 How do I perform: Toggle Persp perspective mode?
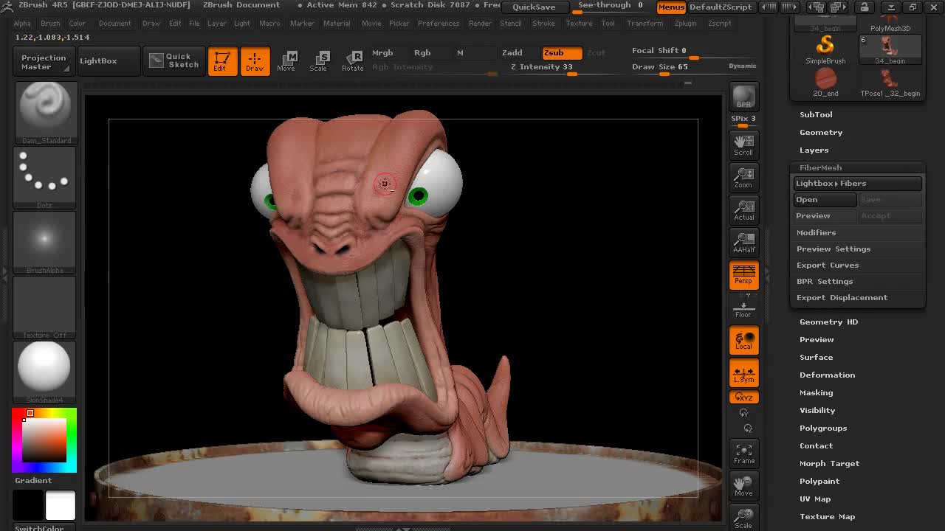point(743,274)
